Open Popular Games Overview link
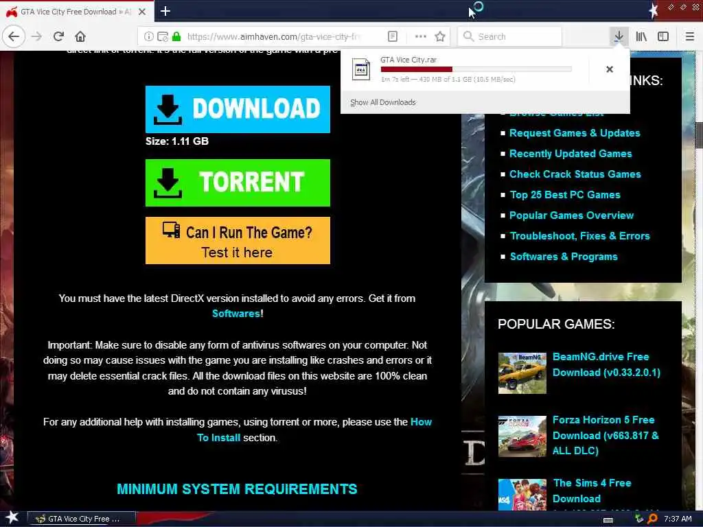This screenshot has height=527, width=703. (x=571, y=215)
